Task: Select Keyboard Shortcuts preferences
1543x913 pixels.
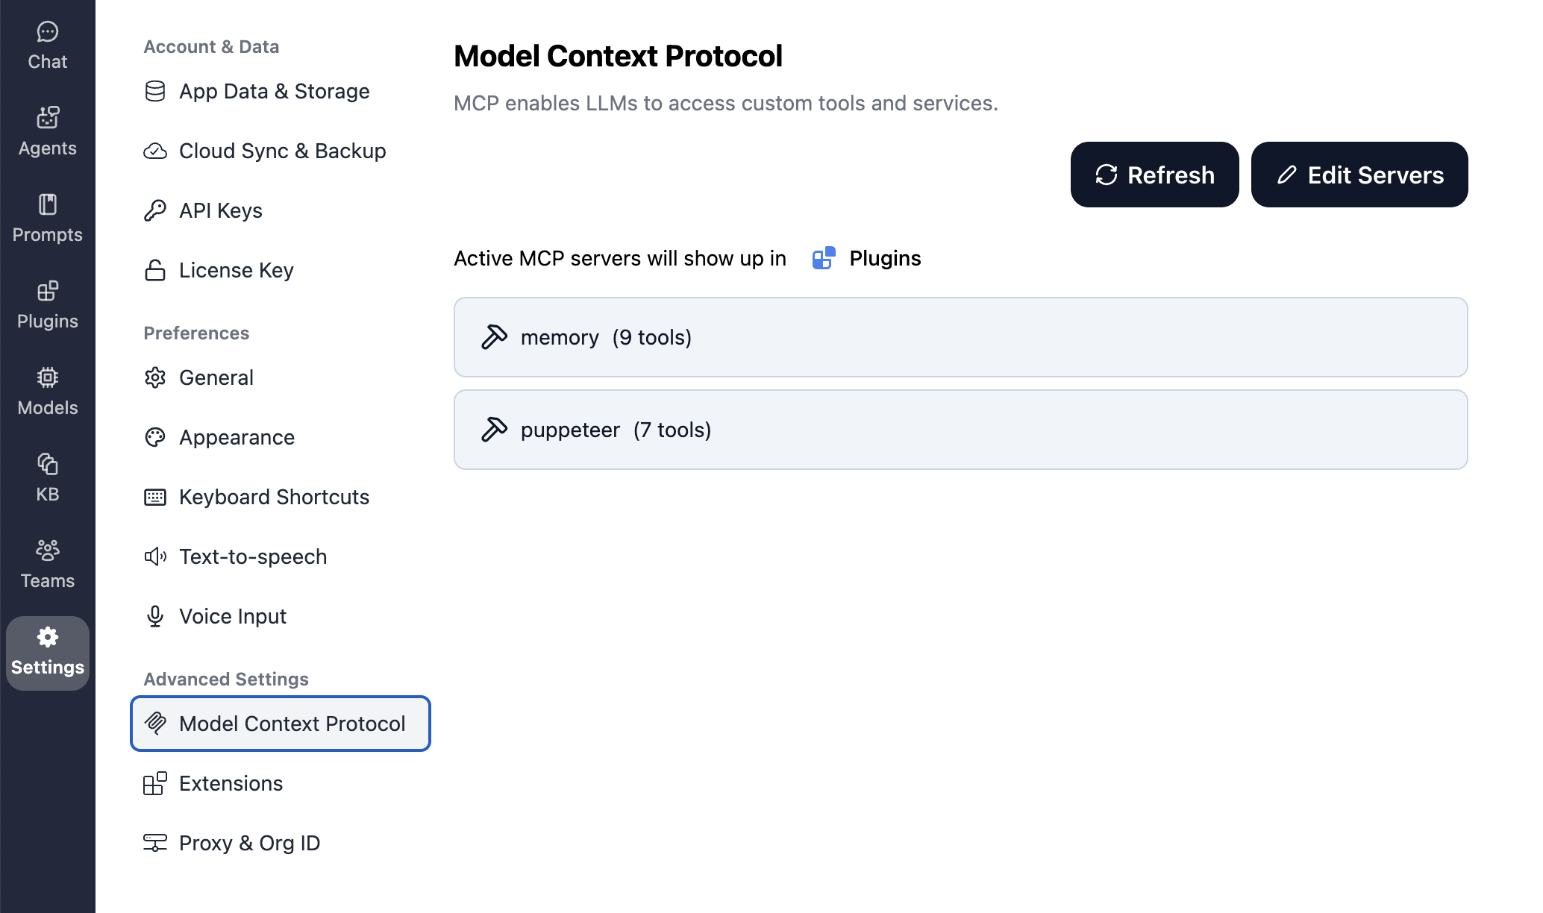Action: [x=274, y=497]
